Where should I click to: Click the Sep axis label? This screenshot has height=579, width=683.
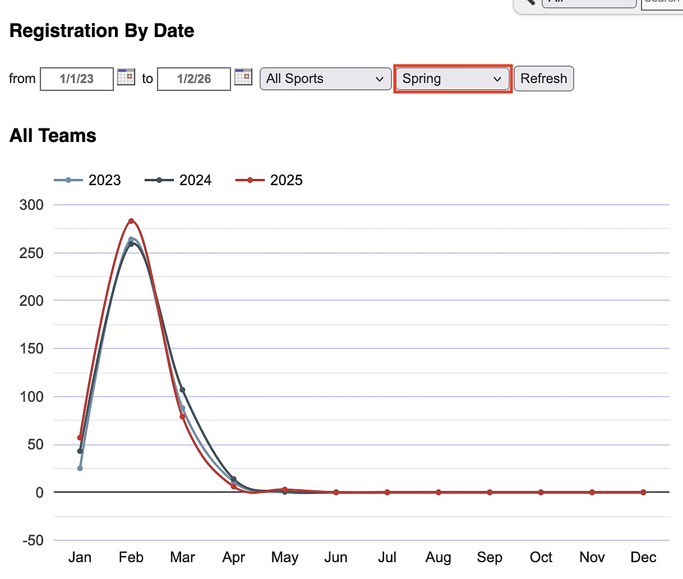(490, 557)
